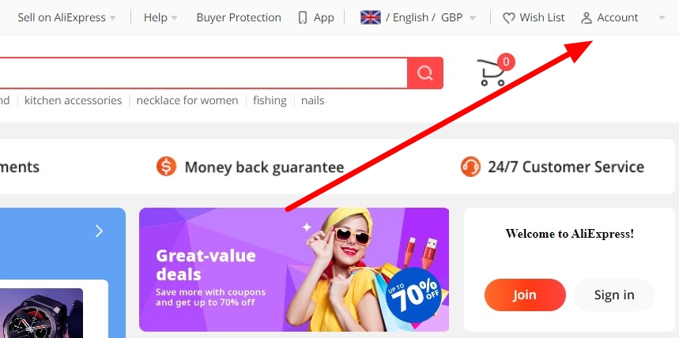Viewport: 679px width, 338px height.
Task: Select the 'necklace for women' suggestion
Action: [187, 100]
